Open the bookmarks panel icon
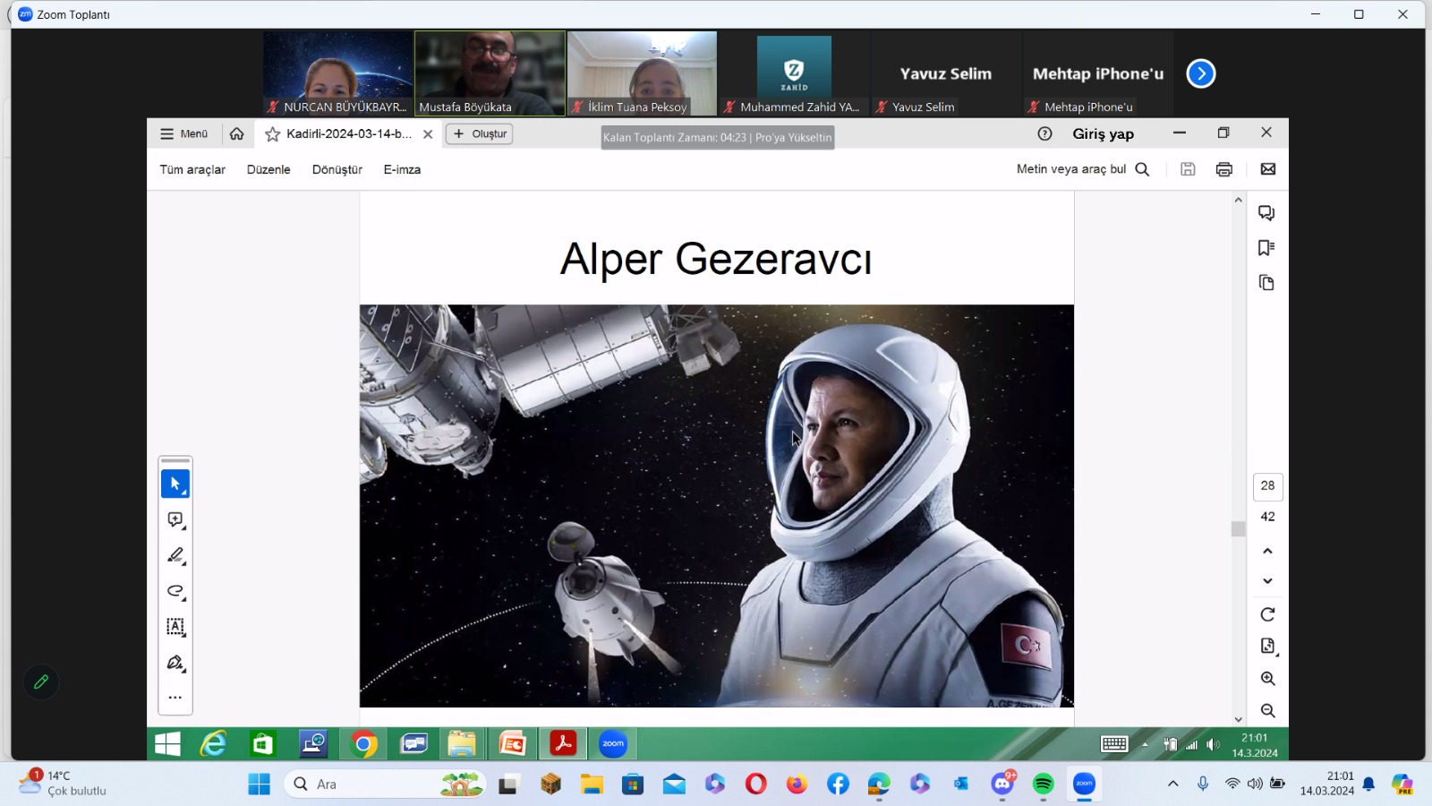1432x806 pixels. click(x=1266, y=248)
